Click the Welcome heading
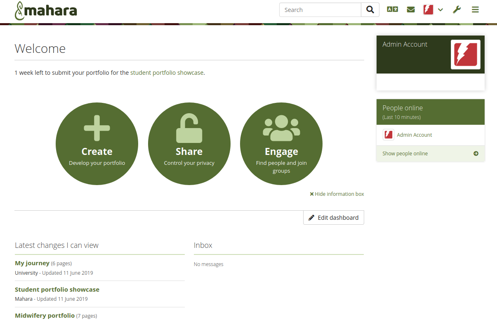The image size is (497, 321). [40, 49]
